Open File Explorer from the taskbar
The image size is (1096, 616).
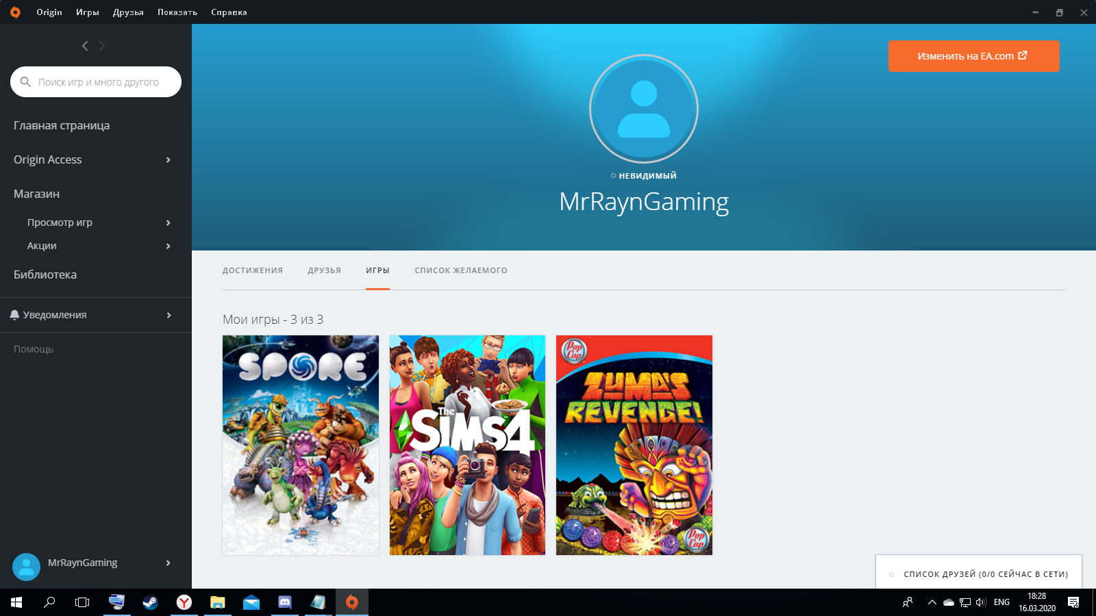click(x=217, y=602)
